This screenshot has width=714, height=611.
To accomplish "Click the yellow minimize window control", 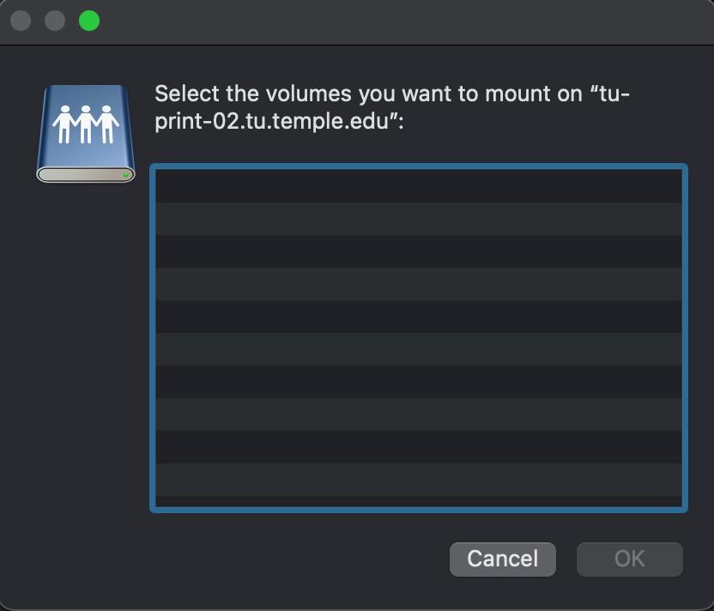I will pos(54,21).
